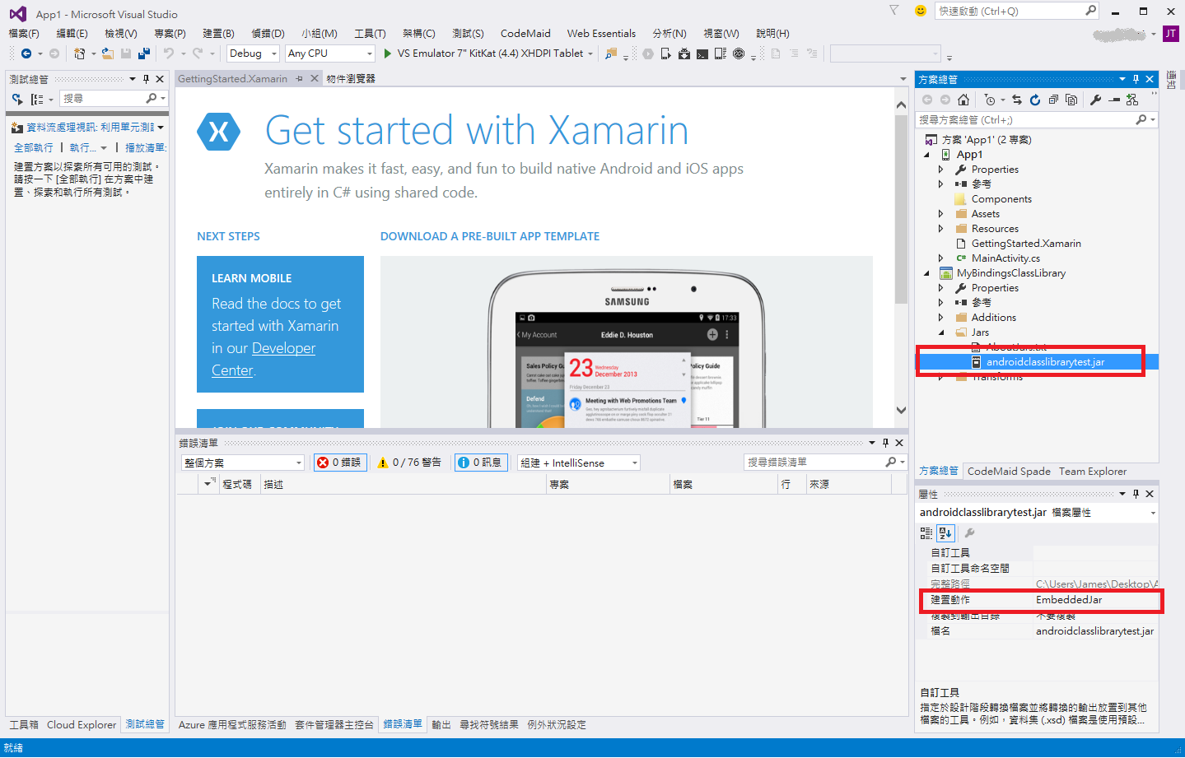
Task: Click the DOWNLOAD A PRE-BUILT APP TEMPLATE heading
Action: (490, 236)
